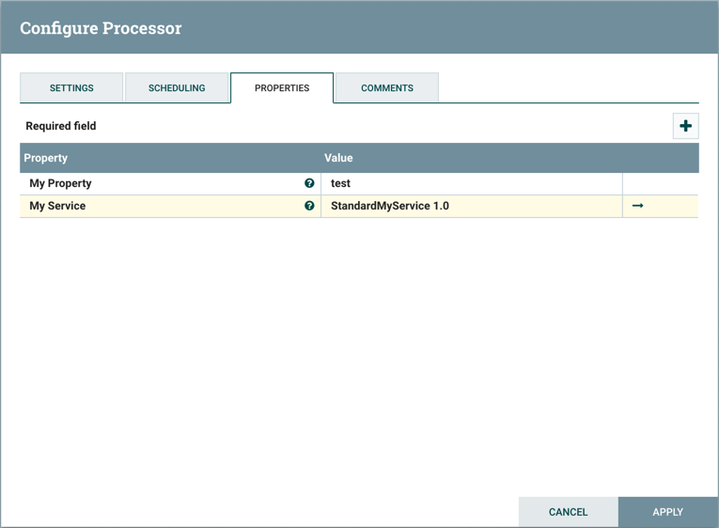Add a new property with plus icon
The height and width of the screenshot is (528, 719).
(x=685, y=126)
